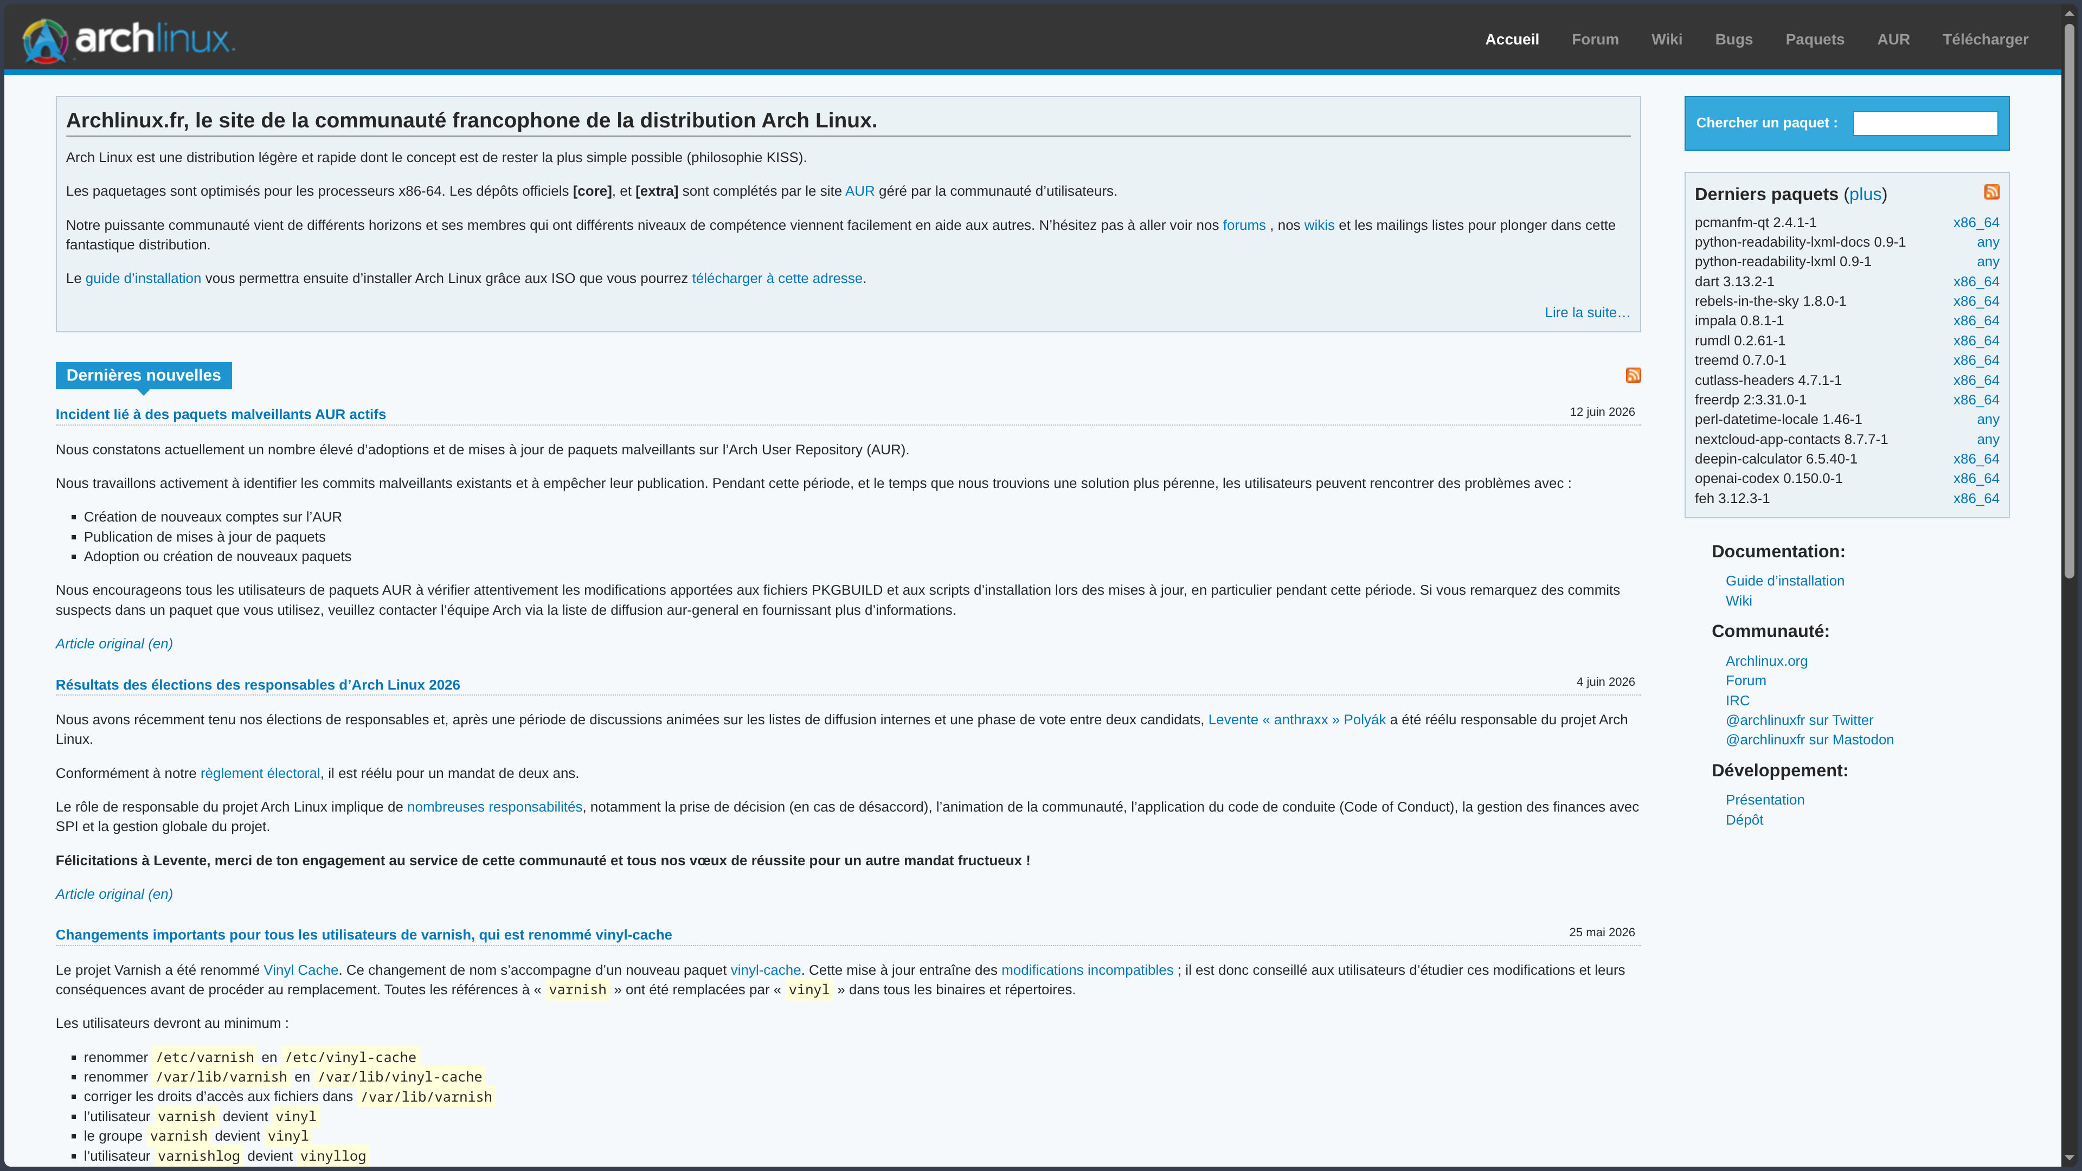Open @archlinuxfr sur Twitter
The image size is (2082, 1171).
coord(1799,720)
